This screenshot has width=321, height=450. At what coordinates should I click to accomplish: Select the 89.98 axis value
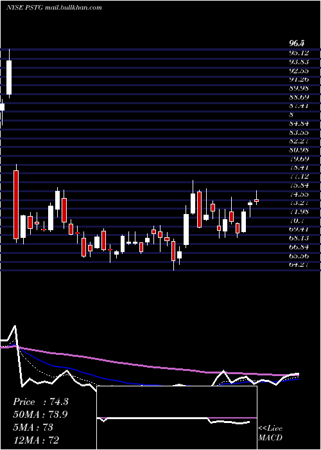point(299,88)
